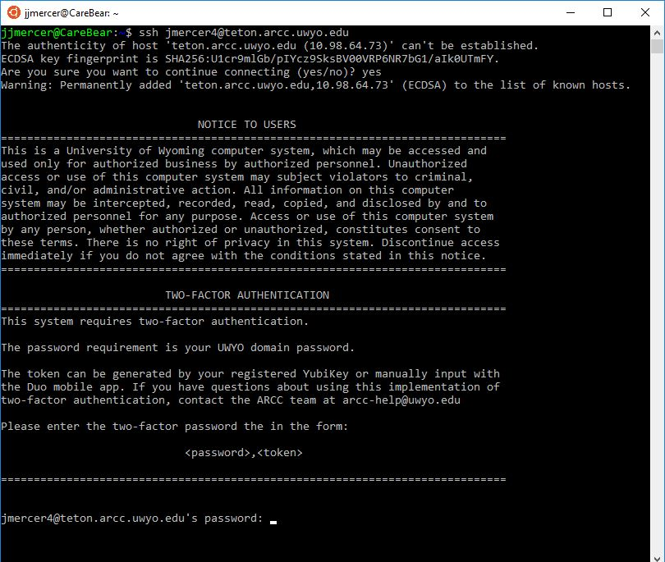Minimize the terminal window

[571, 12]
